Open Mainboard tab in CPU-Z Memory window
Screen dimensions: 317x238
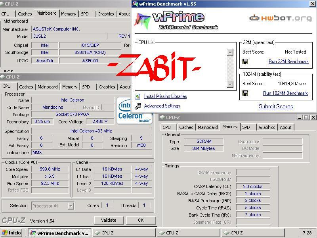[x=208, y=127]
